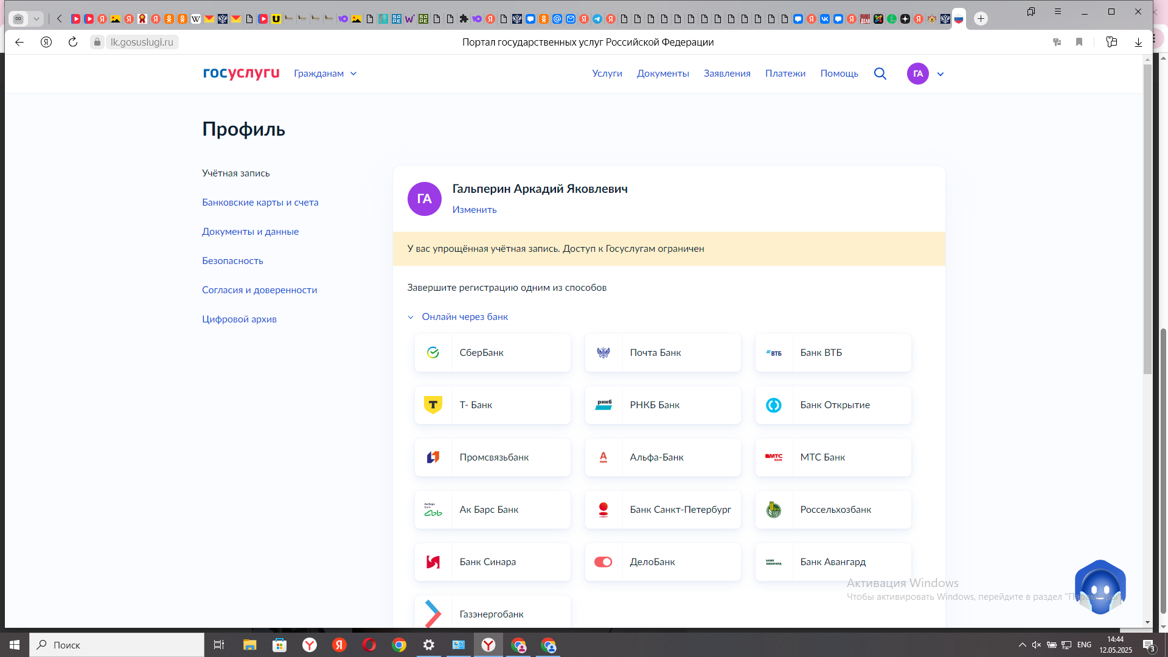Open the Windows Start button

(15, 645)
